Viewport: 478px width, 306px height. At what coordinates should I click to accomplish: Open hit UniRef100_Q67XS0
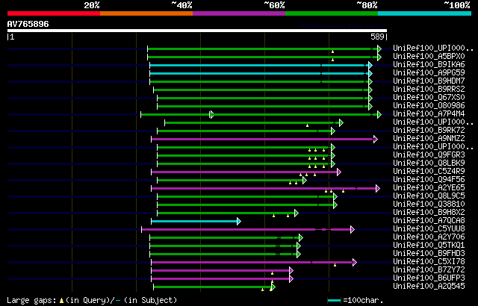[x=429, y=98]
